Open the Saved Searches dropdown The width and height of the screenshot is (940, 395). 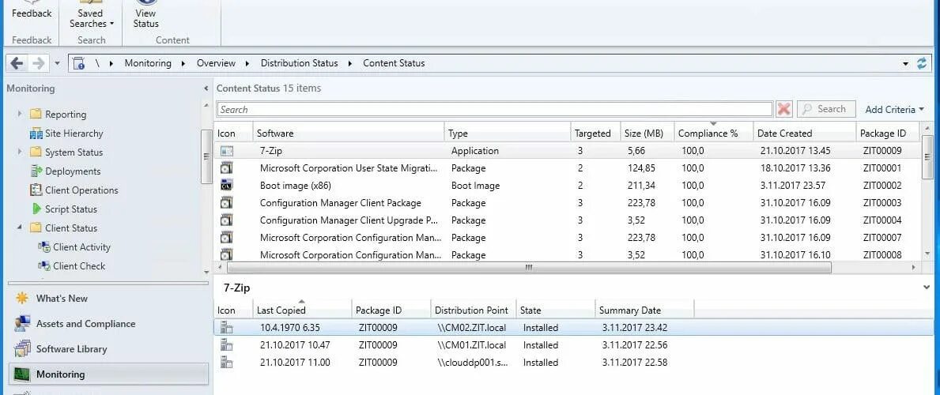(91, 18)
